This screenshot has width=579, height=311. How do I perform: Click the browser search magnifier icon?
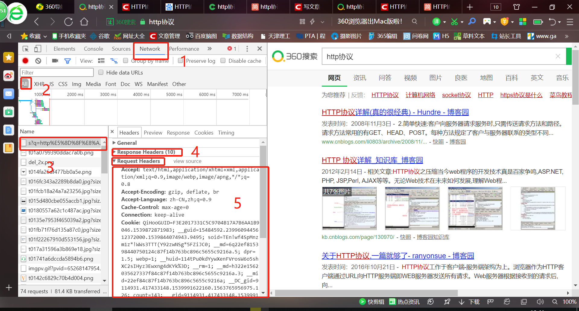pyautogui.click(x=415, y=21)
